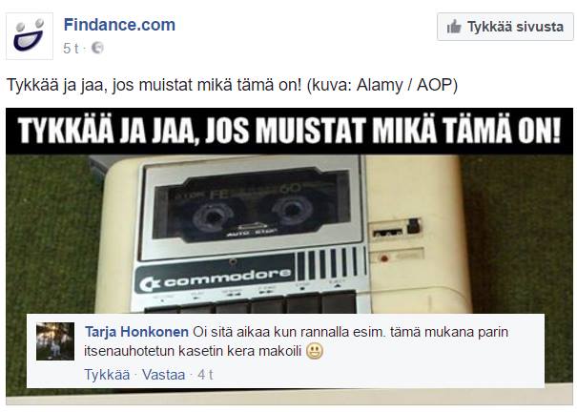Click the post caption text about Alamy / AOP
577x412 pixels.
coord(232,85)
